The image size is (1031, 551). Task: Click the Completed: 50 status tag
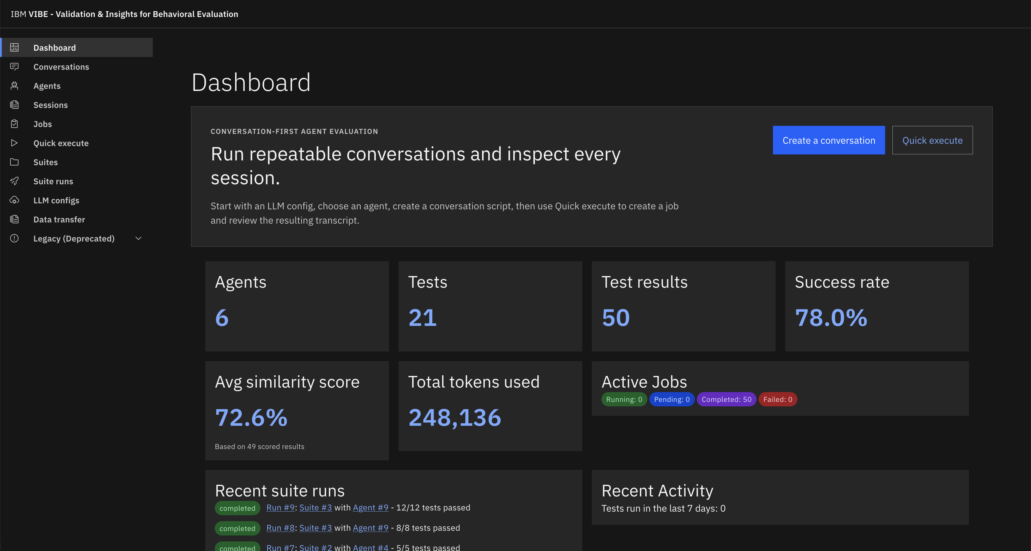(x=726, y=399)
